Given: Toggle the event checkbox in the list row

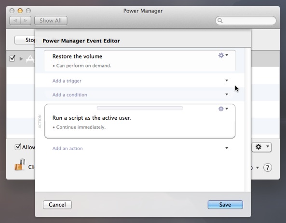Looking at the screenshot, I should (12, 58).
